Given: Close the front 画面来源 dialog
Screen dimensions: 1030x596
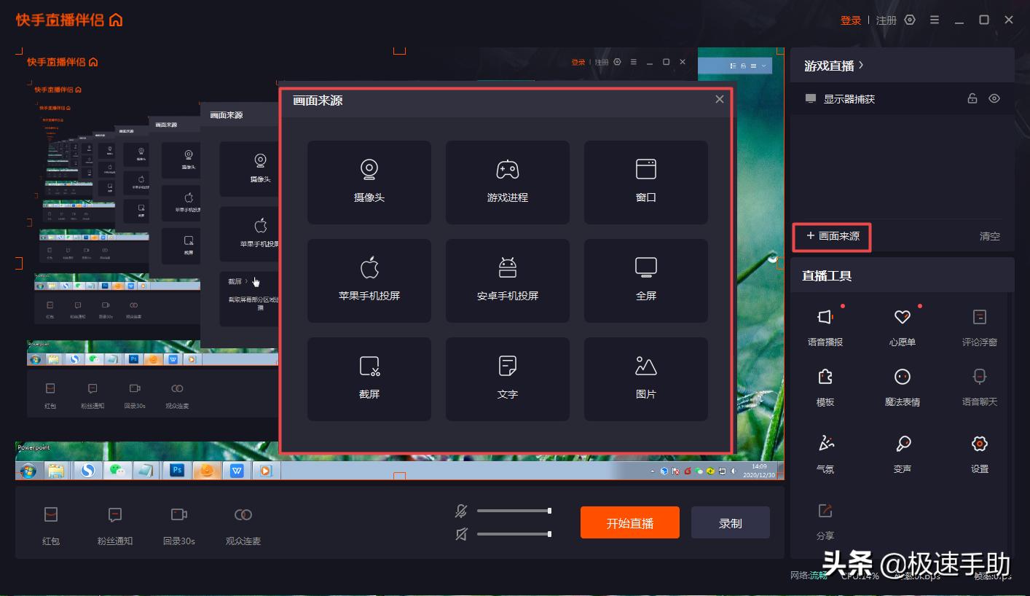Looking at the screenshot, I should [720, 100].
